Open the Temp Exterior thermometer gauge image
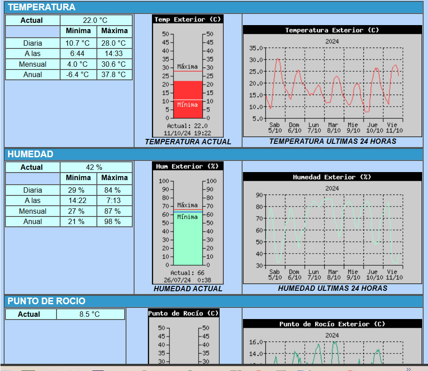428x371 pixels. tap(188, 76)
